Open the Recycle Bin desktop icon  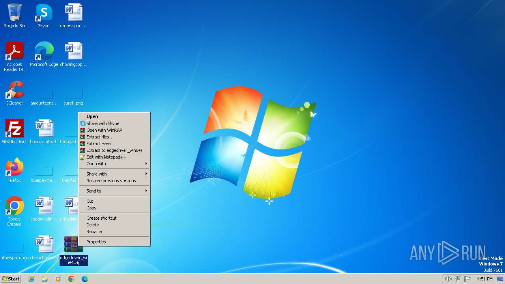14,16
